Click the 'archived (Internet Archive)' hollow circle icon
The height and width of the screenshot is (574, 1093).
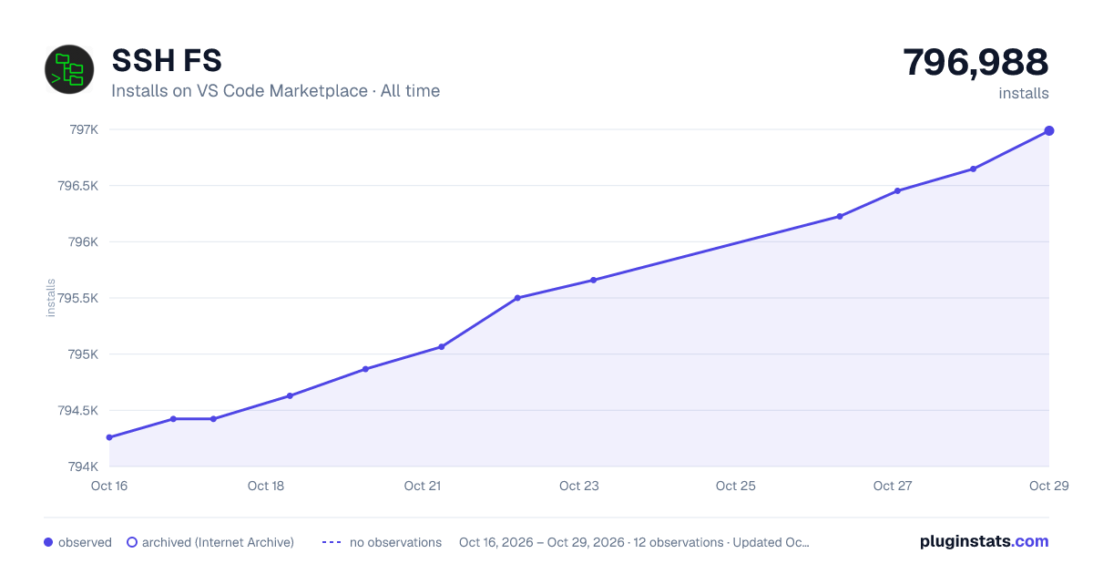(132, 542)
